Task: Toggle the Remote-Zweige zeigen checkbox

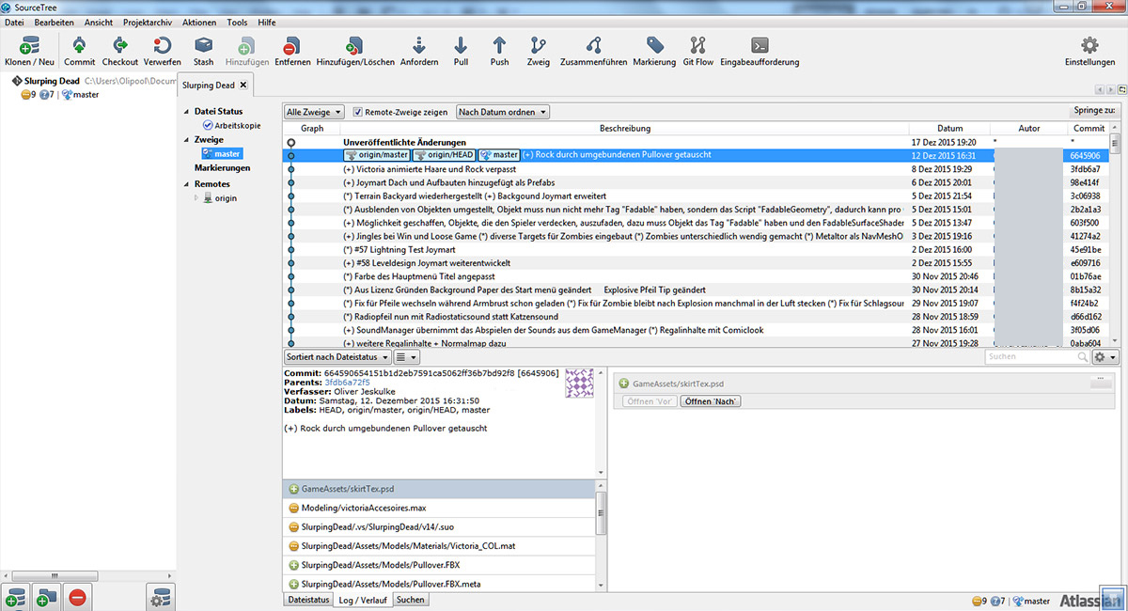Action: coord(357,112)
